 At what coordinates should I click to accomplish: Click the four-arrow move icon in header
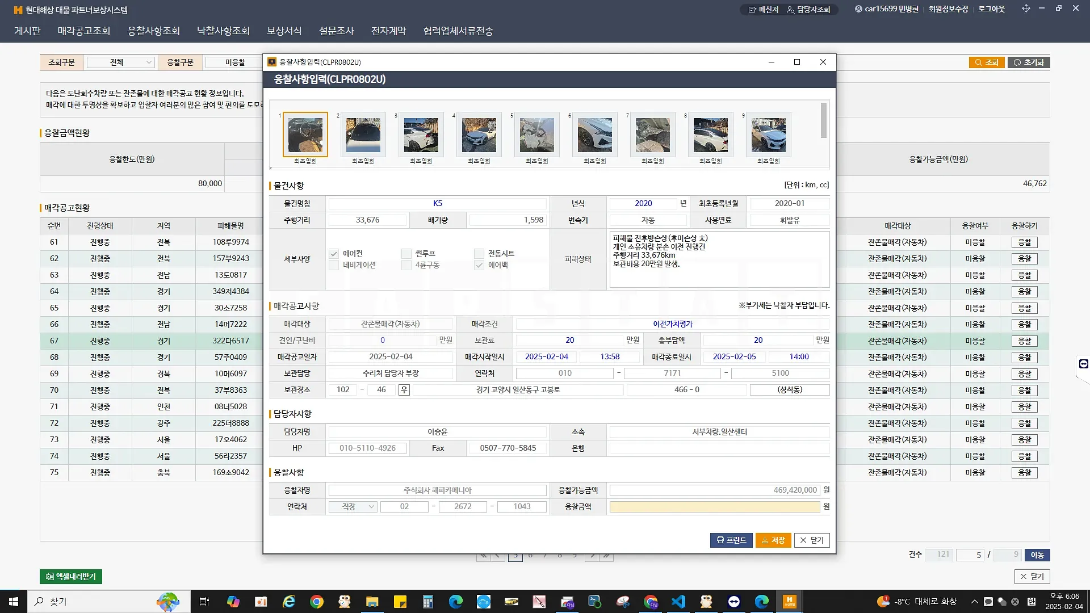1026,9
